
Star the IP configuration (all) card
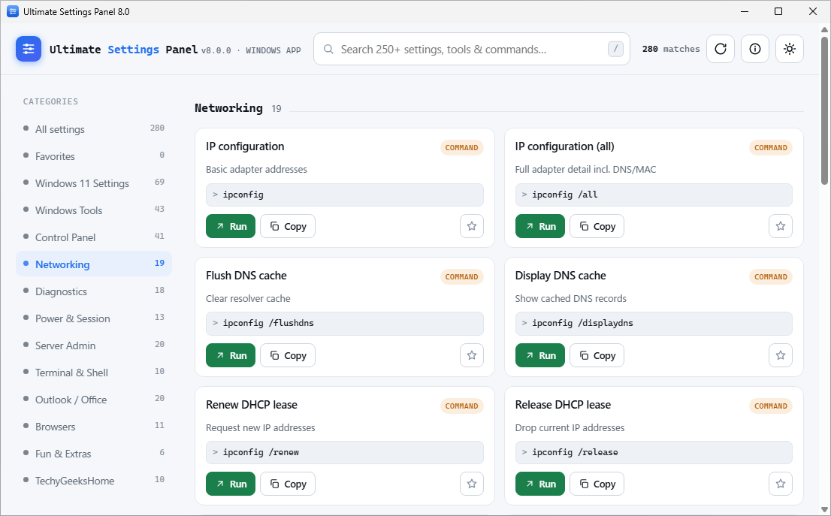pos(780,226)
